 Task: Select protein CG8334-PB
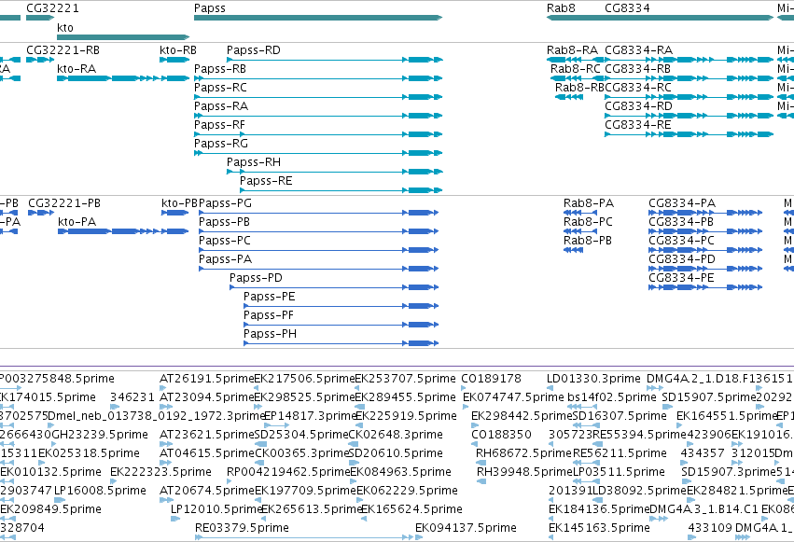(705, 231)
